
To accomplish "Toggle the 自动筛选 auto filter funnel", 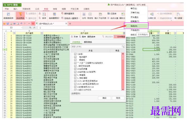I will [x=20, y=14].
